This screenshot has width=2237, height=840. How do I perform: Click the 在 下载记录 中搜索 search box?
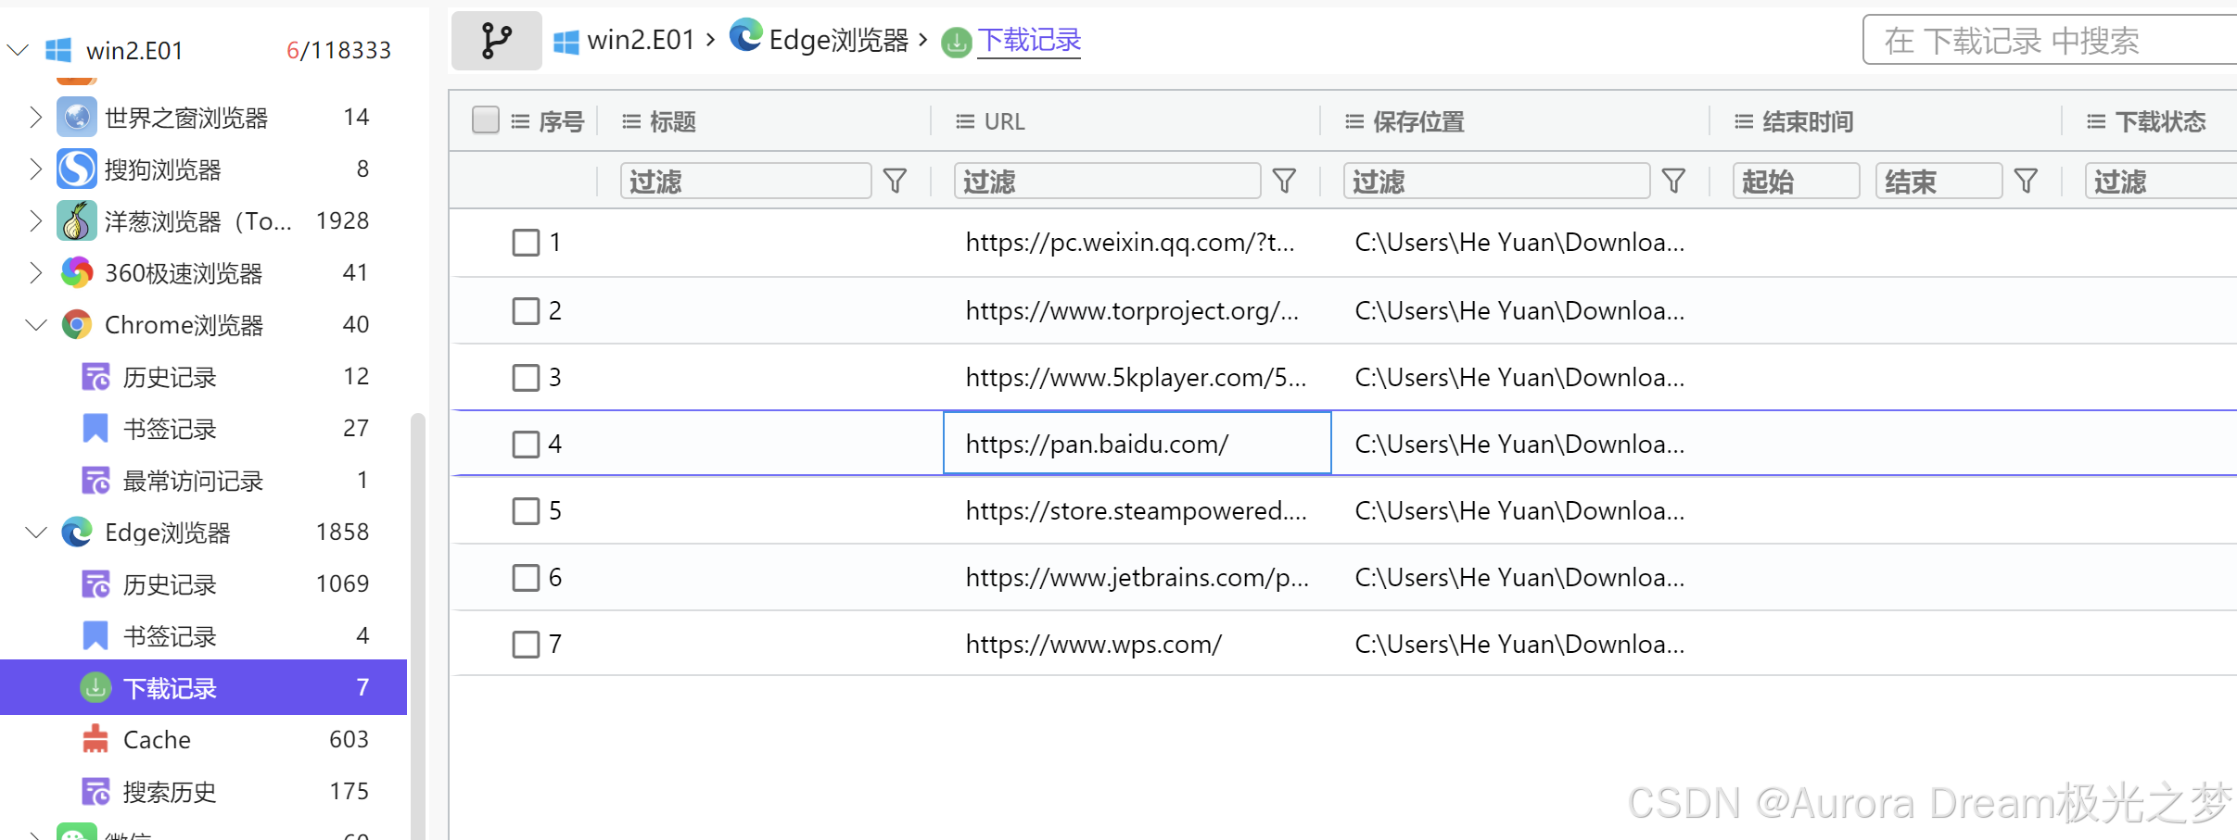[2050, 40]
